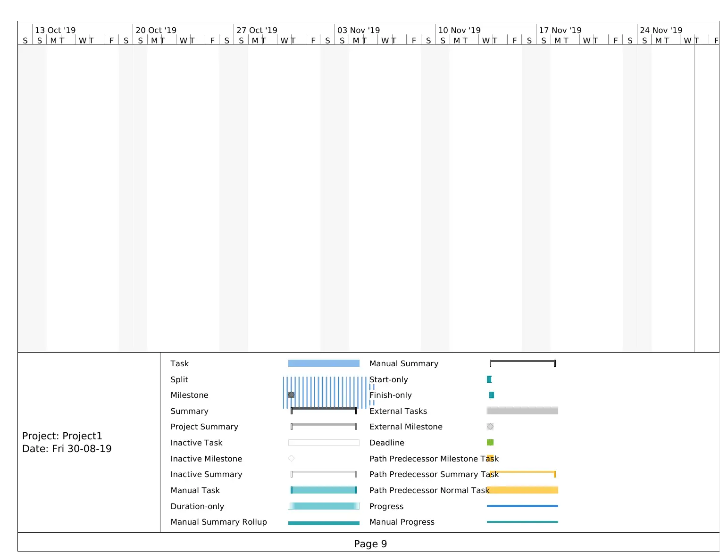This screenshot has width=720, height=560.
Task: Select the 'Date: Fri 30-08-19' text
Action: click(x=67, y=449)
